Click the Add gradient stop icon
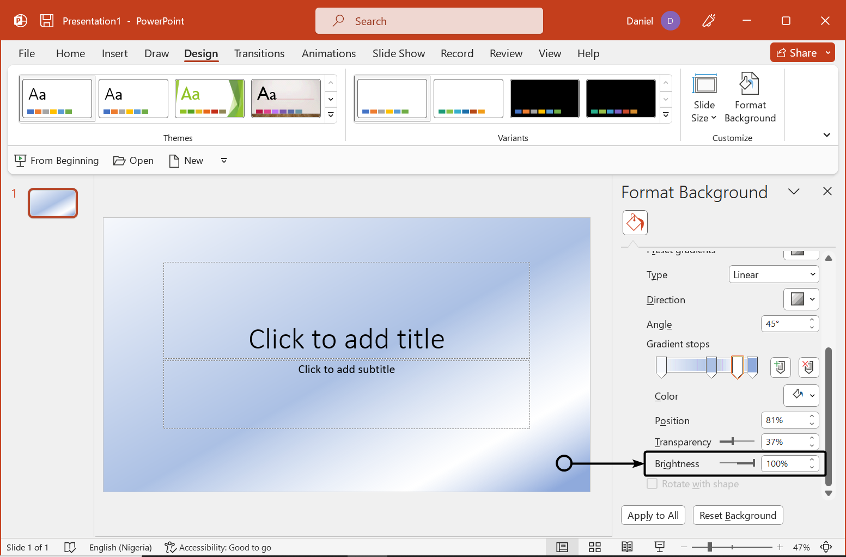Image resolution: width=846 pixels, height=557 pixels. pos(780,367)
